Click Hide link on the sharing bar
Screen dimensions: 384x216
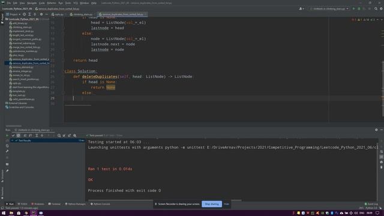(x=226, y=204)
